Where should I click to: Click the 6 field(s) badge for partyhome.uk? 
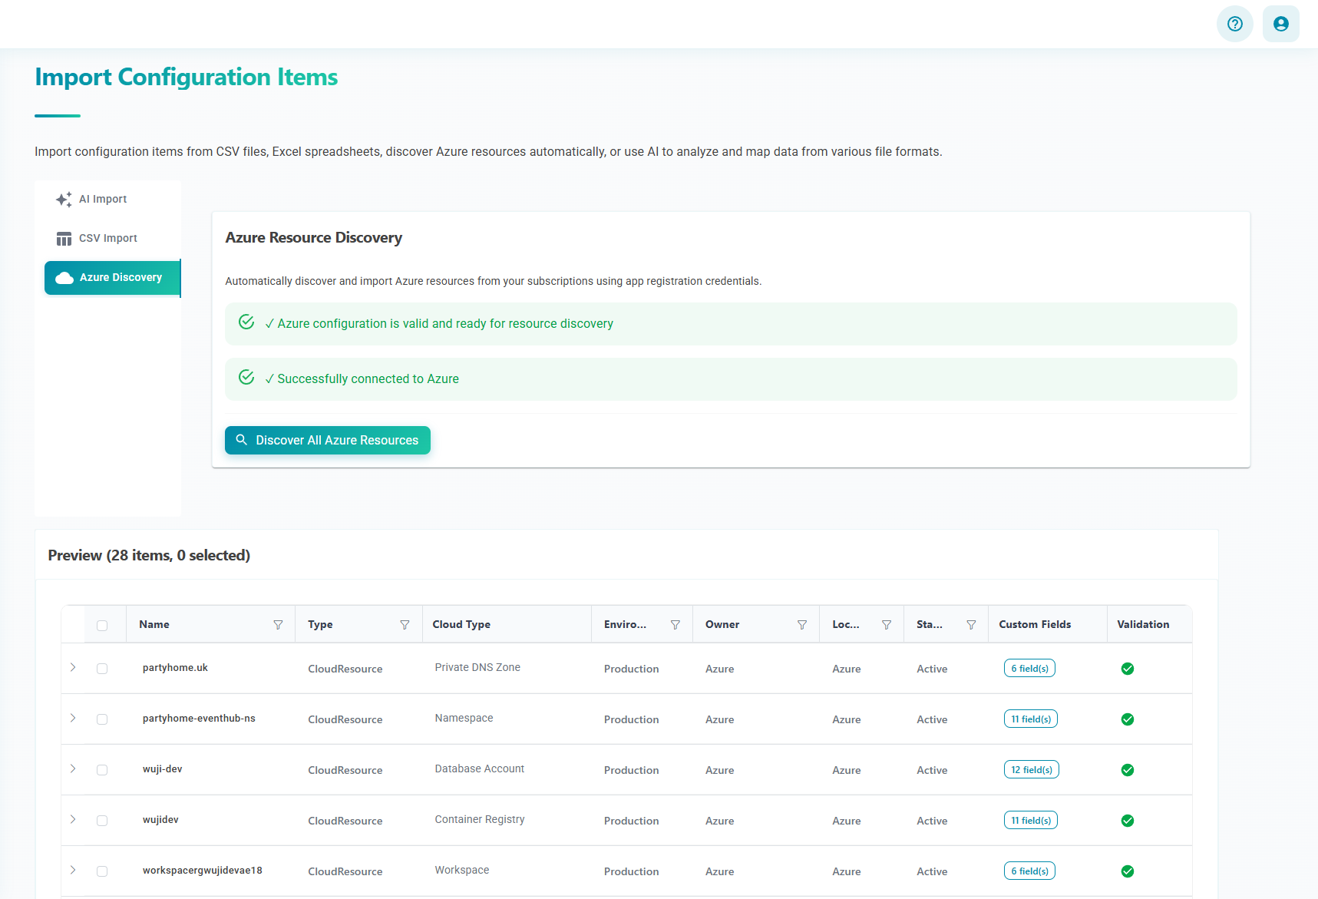[x=1029, y=668]
